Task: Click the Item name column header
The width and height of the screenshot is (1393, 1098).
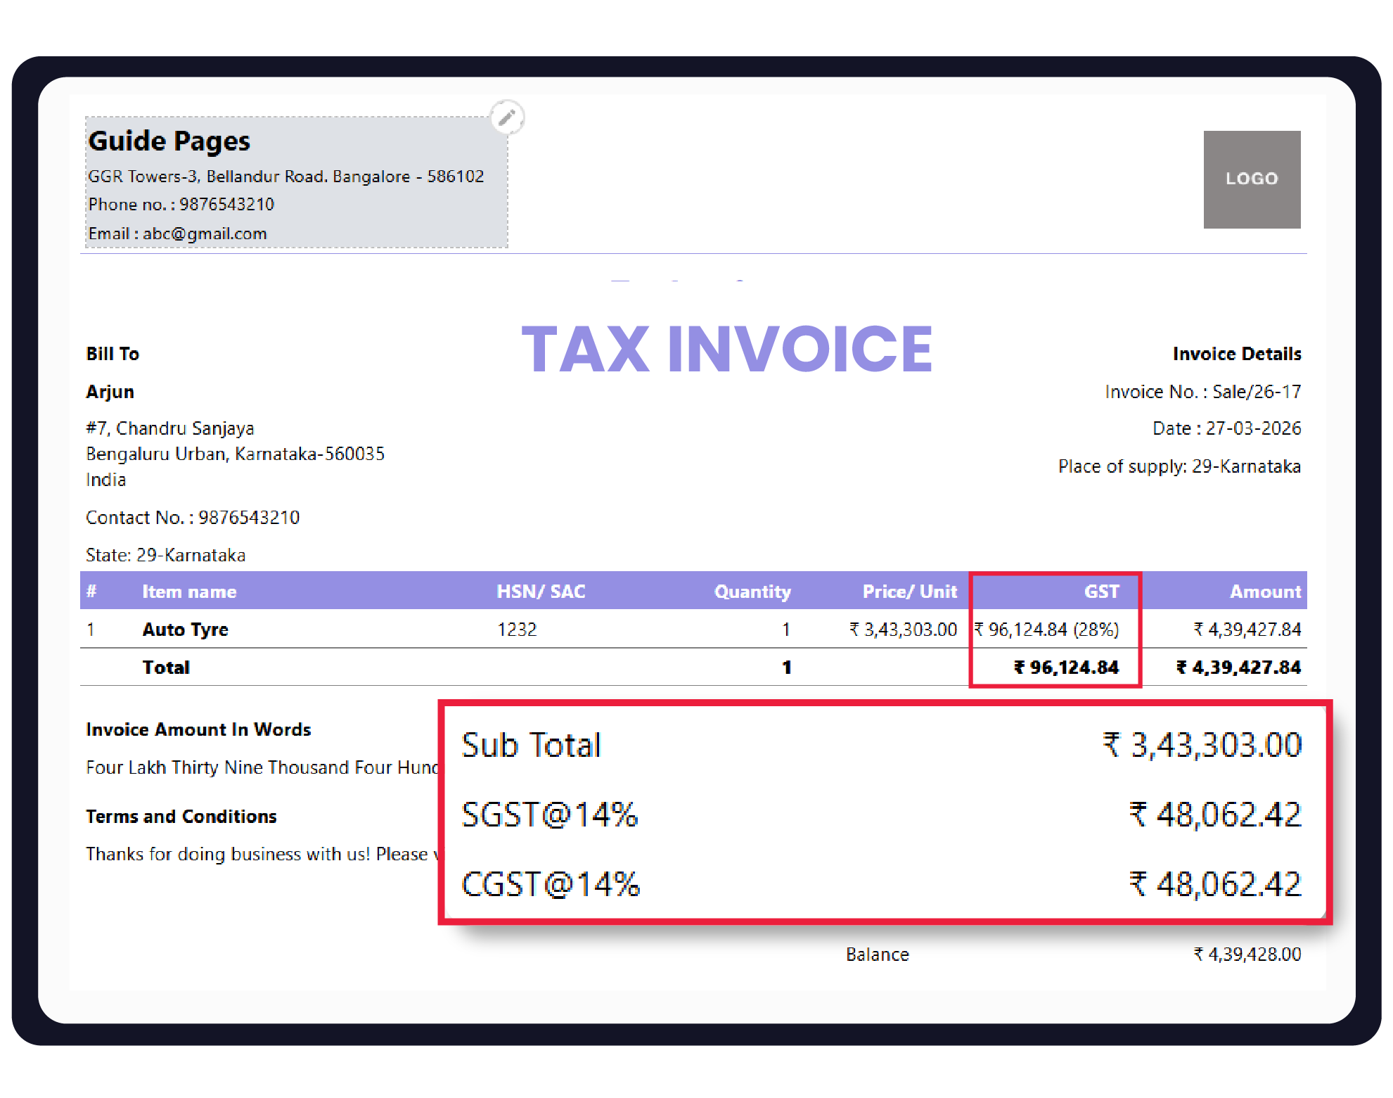Action: pyautogui.click(x=189, y=592)
